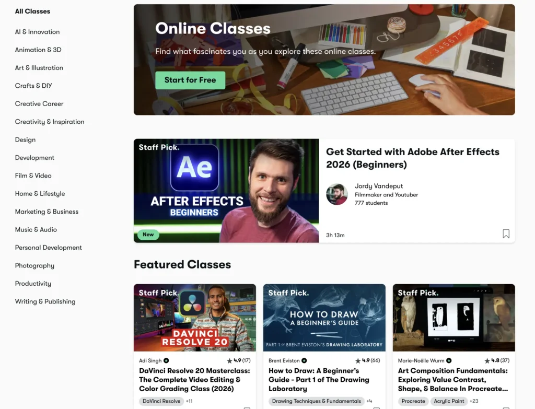Viewport: 535px width, 409px height.
Task: Bookmark the After Effects beginners class
Action: [x=506, y=233]
